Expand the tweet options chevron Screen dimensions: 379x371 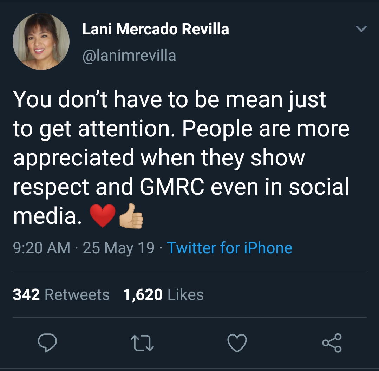coord(361,29)
